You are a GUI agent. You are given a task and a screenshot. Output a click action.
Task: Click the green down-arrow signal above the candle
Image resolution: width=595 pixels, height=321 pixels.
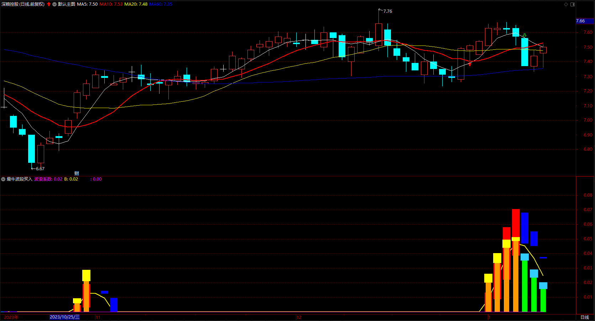[524, 36]
